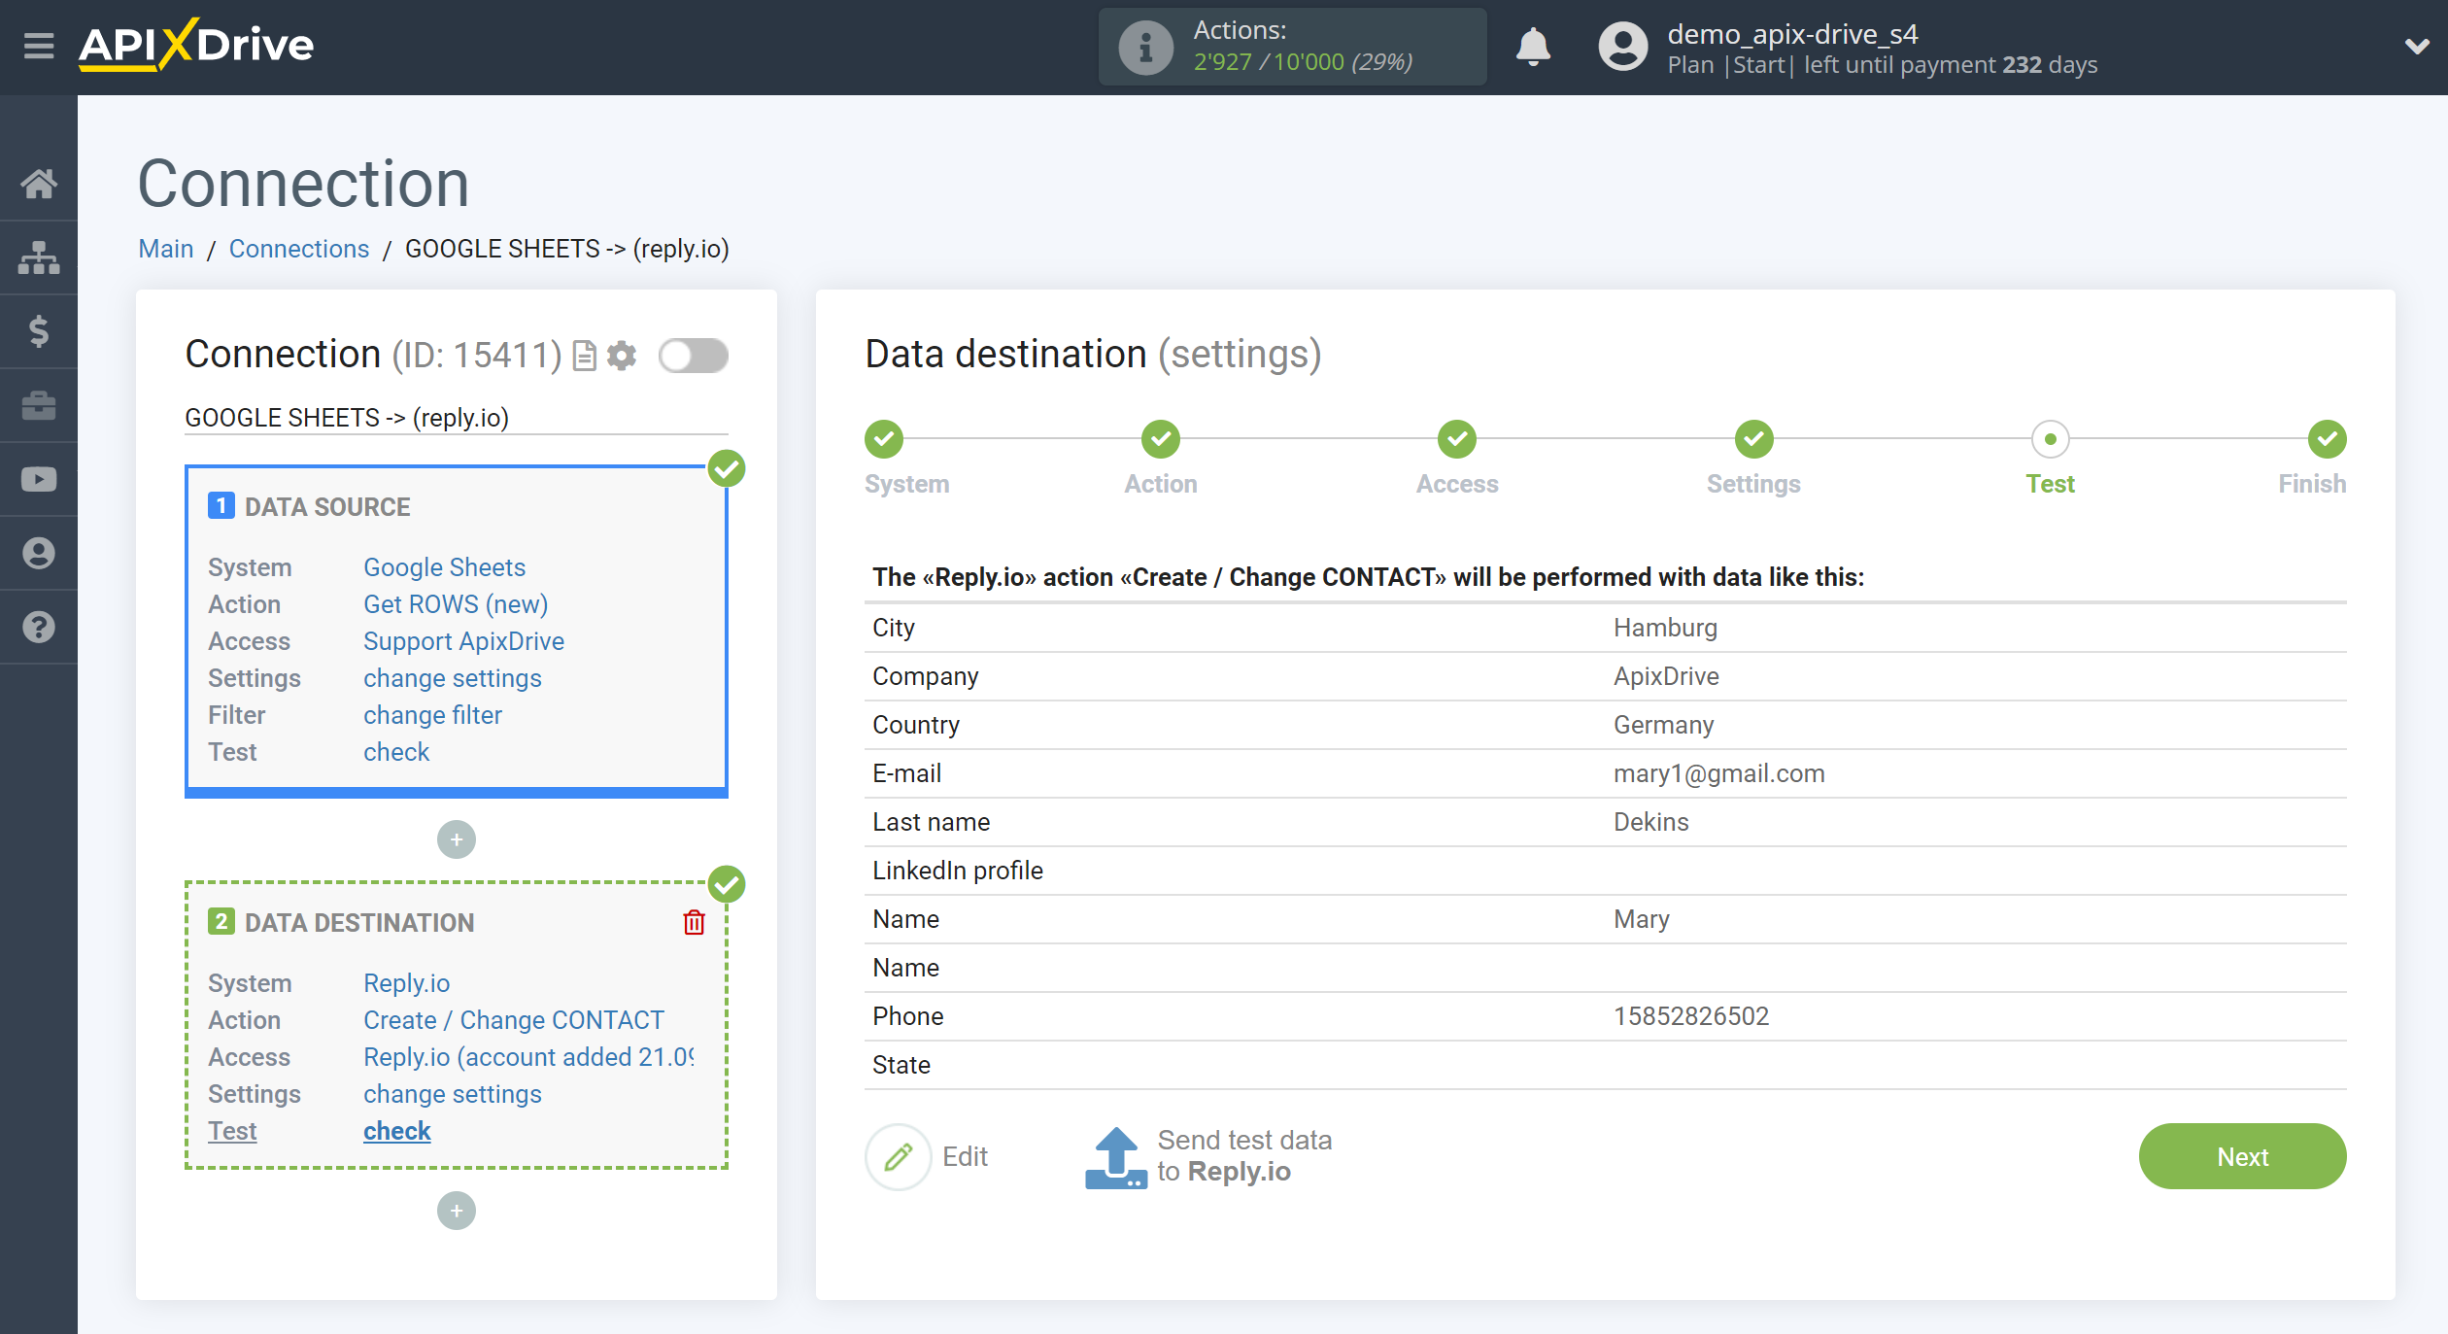Screen dimensions: 2448x1334
Task: Open the Connections breadcrumb link
Action: 299,249
